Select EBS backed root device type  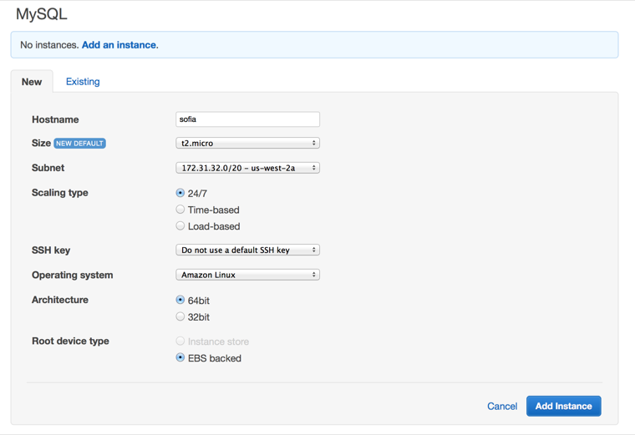click(x=180, y=357)
